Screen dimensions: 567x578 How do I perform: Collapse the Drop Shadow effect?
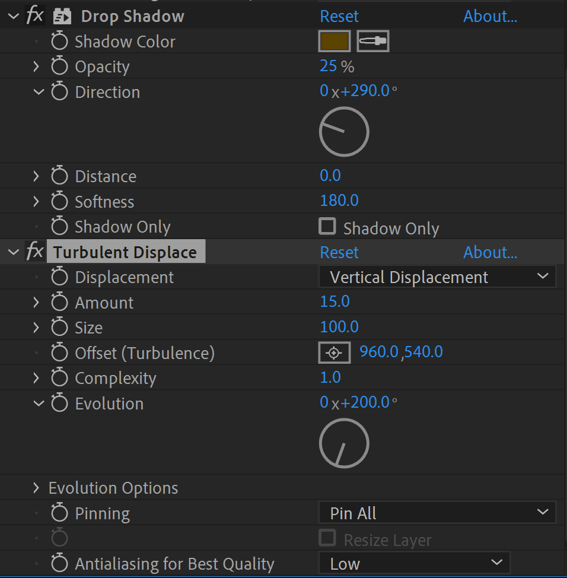pyautogui.click(x=14, y=16)
